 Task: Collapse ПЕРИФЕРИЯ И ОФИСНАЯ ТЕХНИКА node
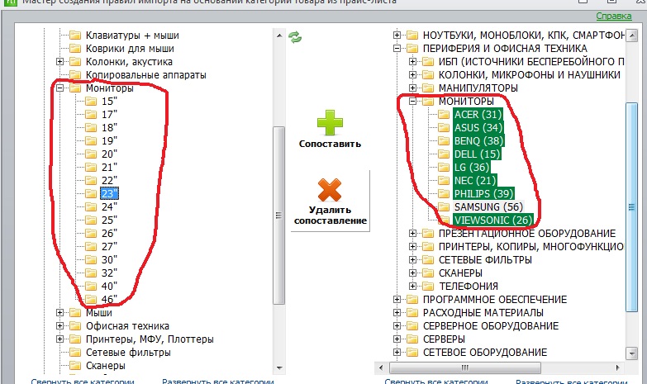pos(397,48)
